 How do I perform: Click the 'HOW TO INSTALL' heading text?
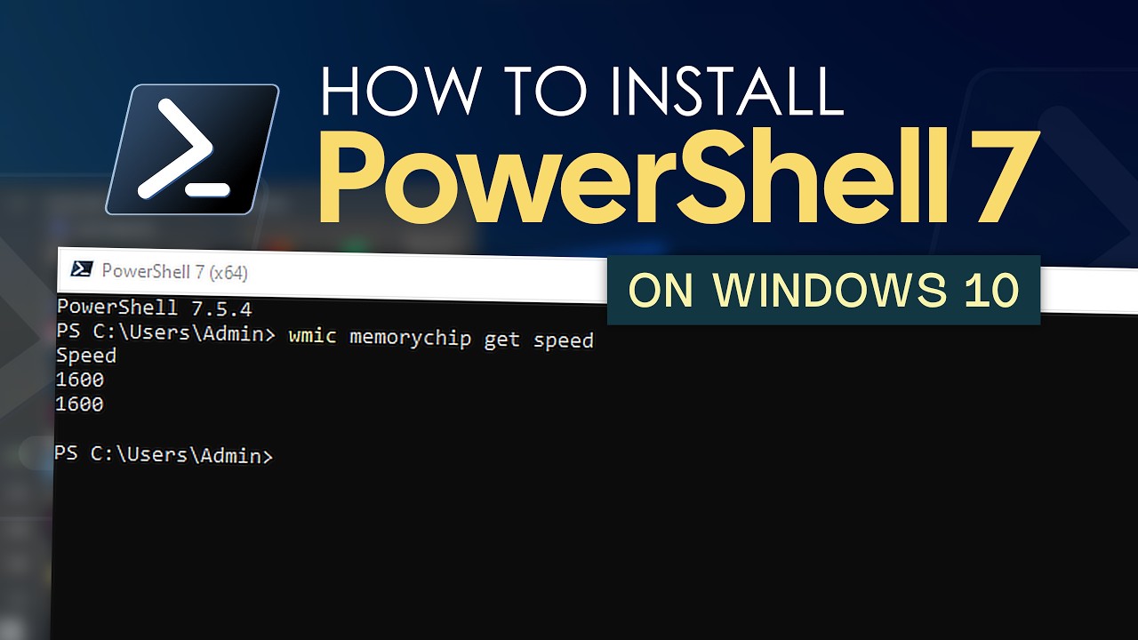point(581,90)
